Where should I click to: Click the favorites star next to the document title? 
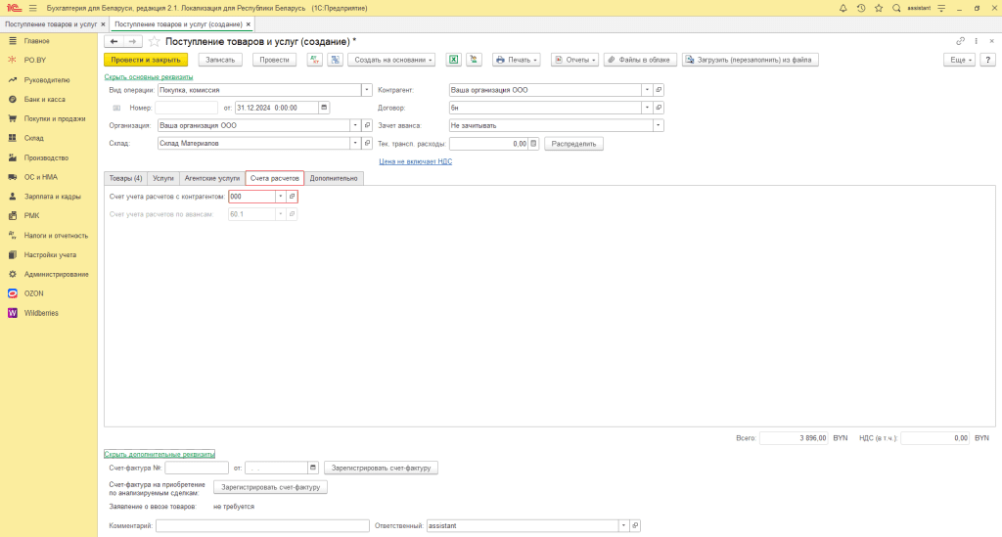click(155, 42)
